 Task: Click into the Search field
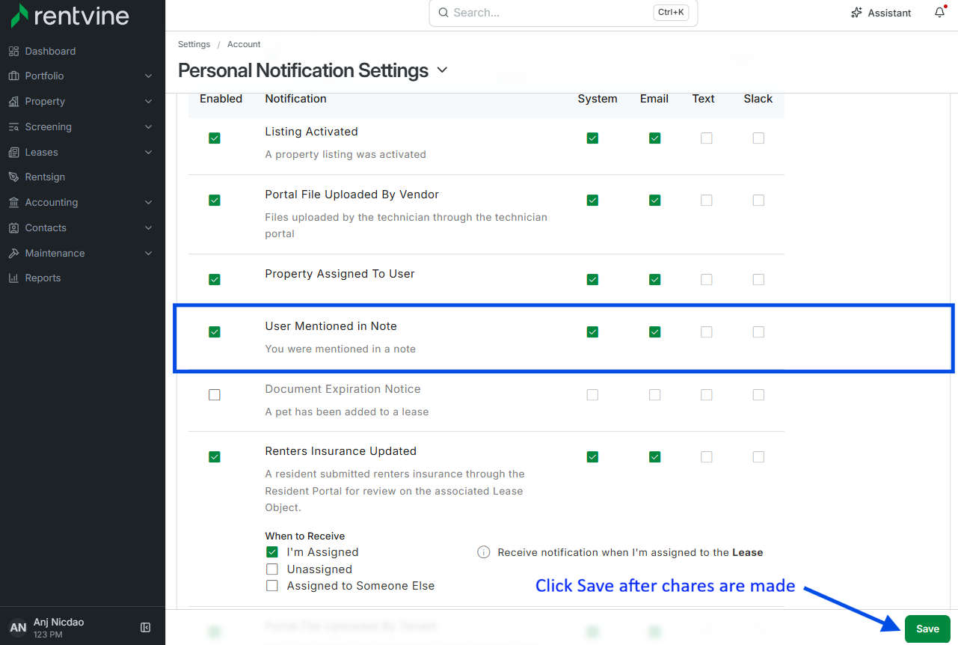563,13
